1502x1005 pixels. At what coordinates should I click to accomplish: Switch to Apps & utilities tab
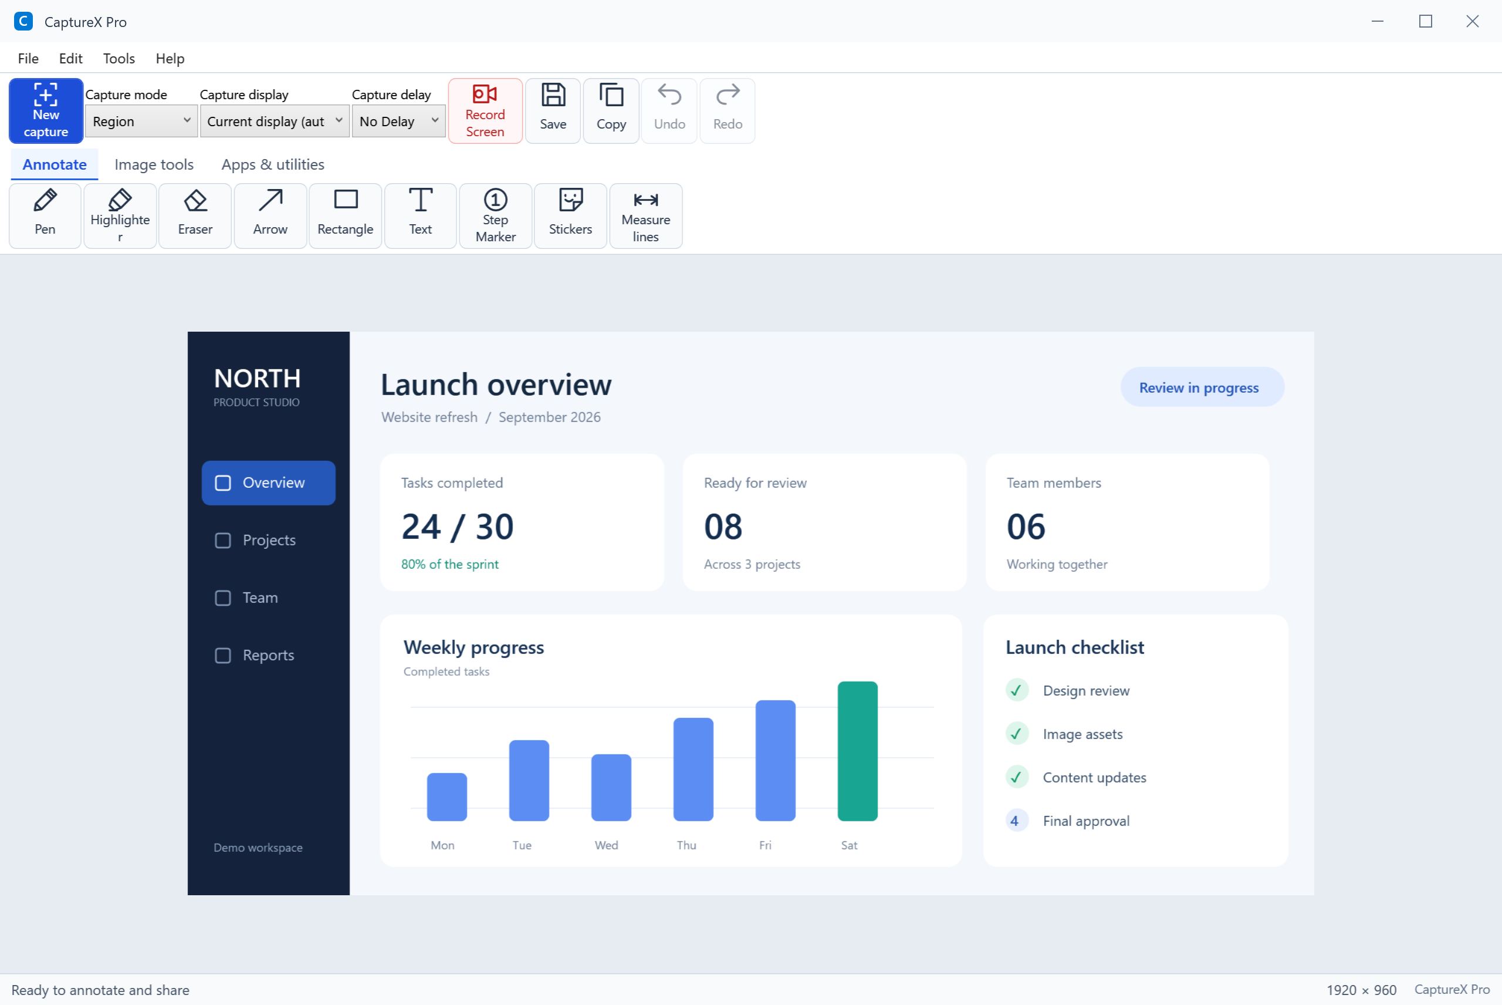point(273,165)
